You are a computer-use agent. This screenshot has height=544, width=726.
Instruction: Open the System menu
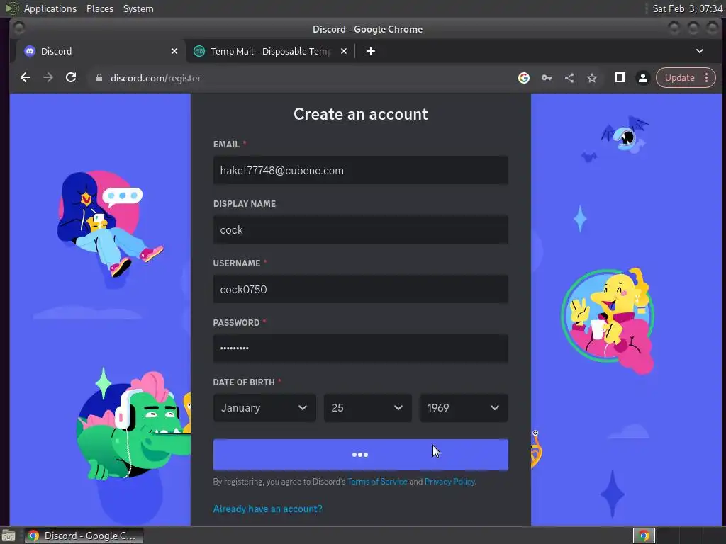[x=138, y=8]
